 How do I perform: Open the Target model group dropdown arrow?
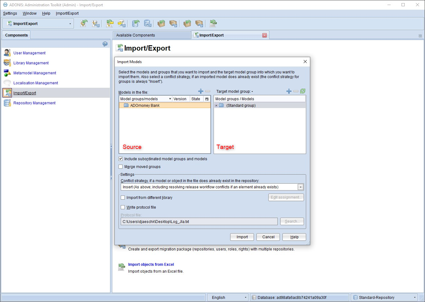[252, 92]
